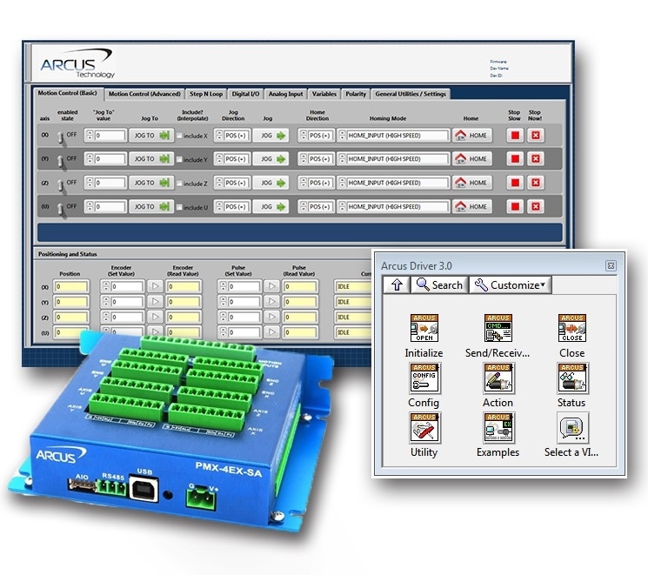Apply Y encoder set value arrow button
Image resolution: width=648 pixels, height=575 pixels.
point(156,302)
